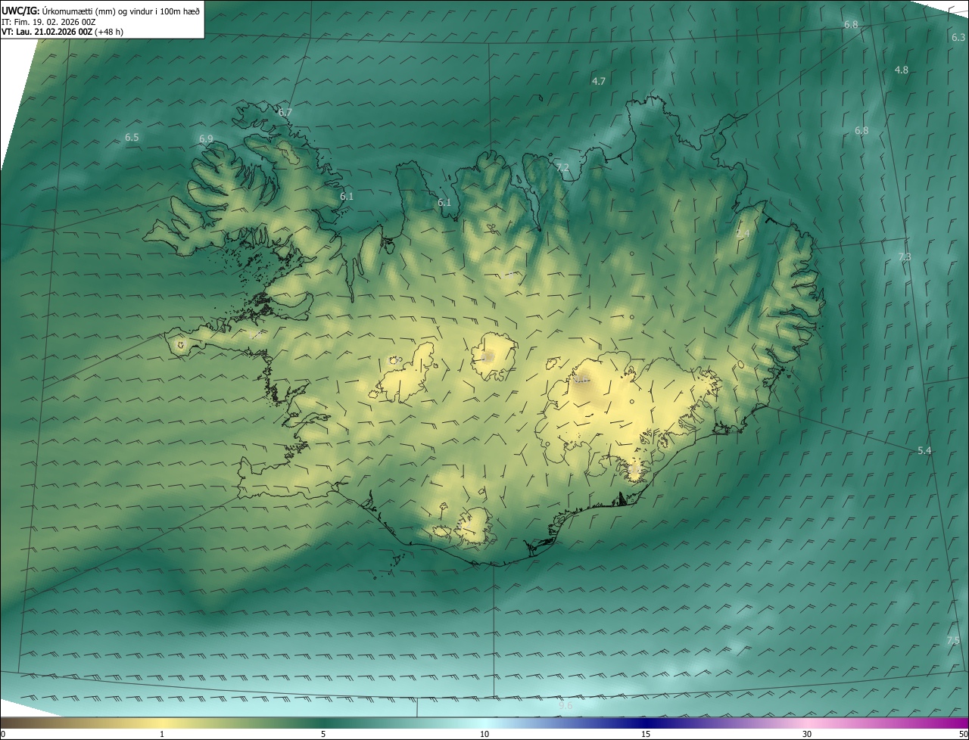The height and width of the screenshot is (740, 969).
Task: Click the colorbar tick label '10'
Action: (484, 734)
